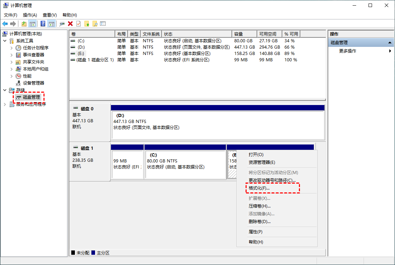The width and height of the screenshot is (395, 265).
Task: Open Help via the question mark icon
Action: [x=43, y=24]
